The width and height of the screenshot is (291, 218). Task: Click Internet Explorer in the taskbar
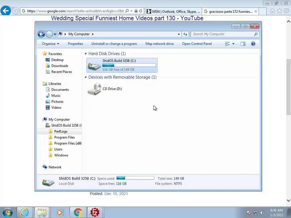click(25, 212)
